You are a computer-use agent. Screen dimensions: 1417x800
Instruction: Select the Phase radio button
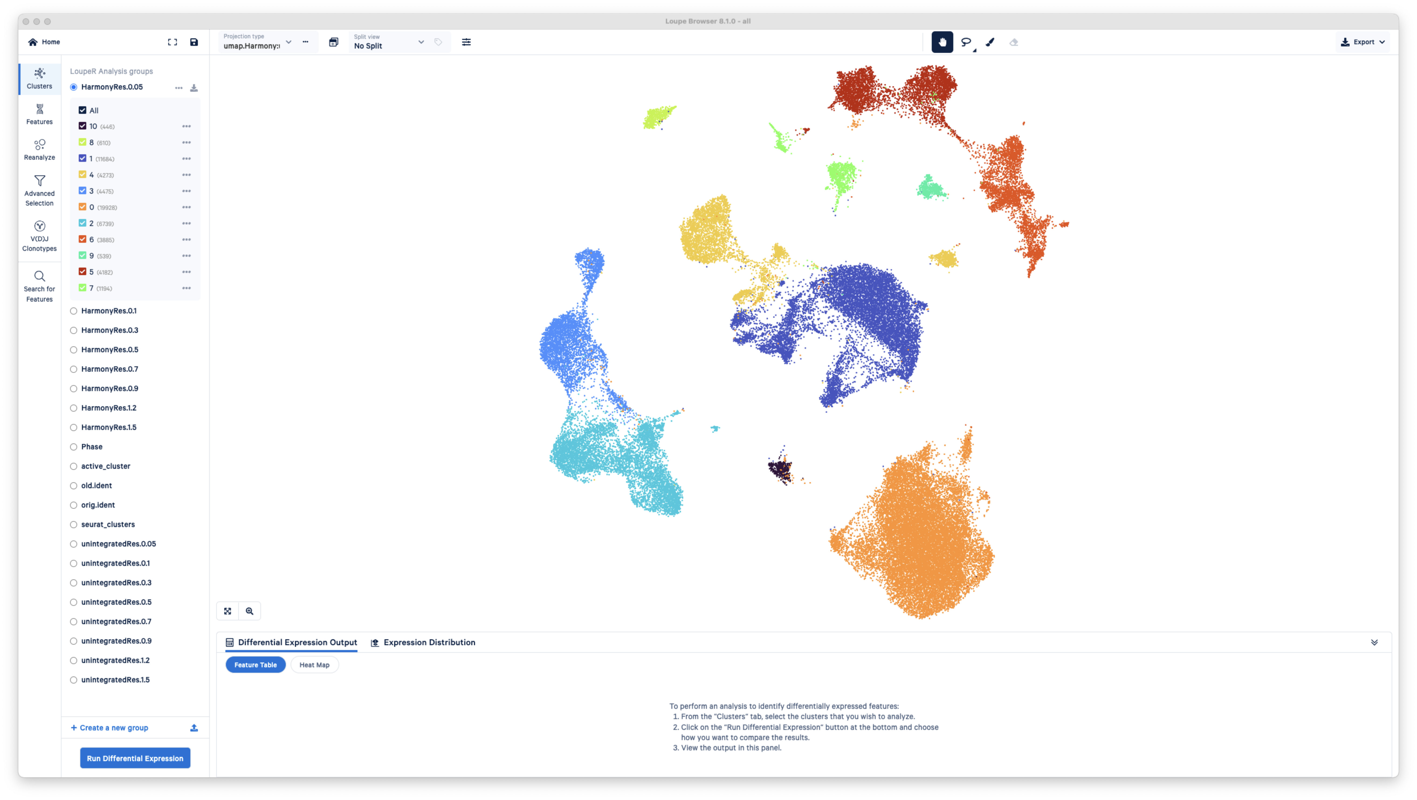(74, 447)
